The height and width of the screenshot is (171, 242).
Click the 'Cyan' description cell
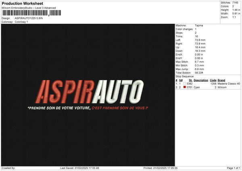pos(197,88)
